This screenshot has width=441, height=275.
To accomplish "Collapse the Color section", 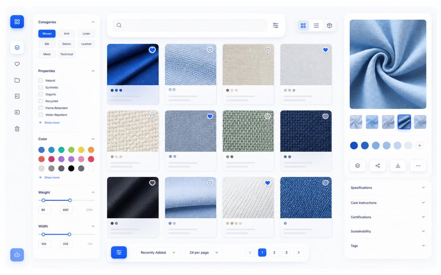I will coord(93,139).
